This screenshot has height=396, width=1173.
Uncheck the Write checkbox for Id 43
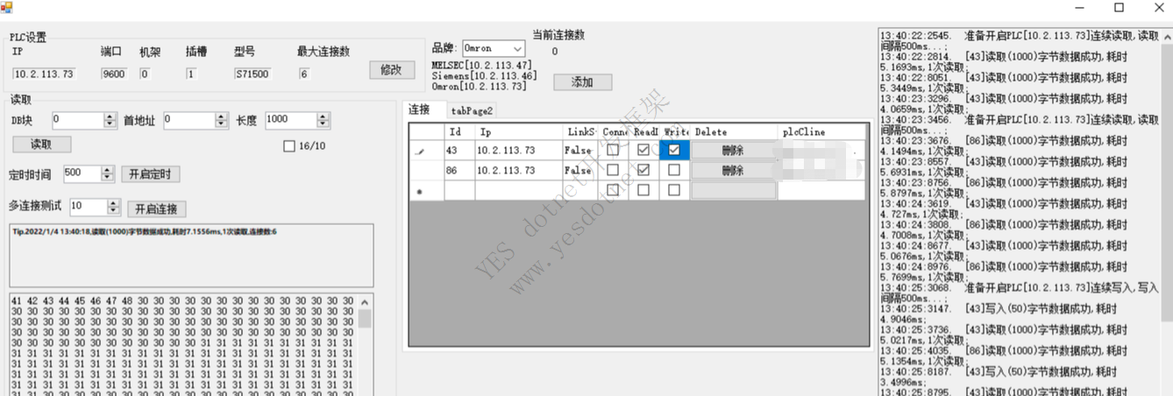coord(673,151)
